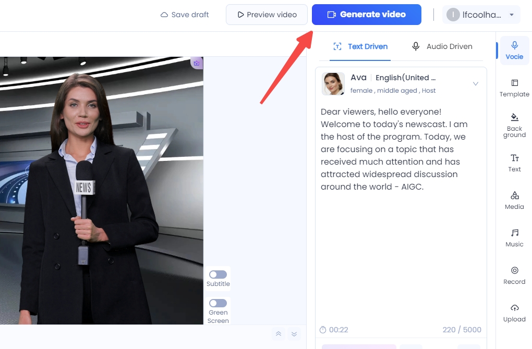Collapse panel with double up chevron

click(x=279, y=334)
